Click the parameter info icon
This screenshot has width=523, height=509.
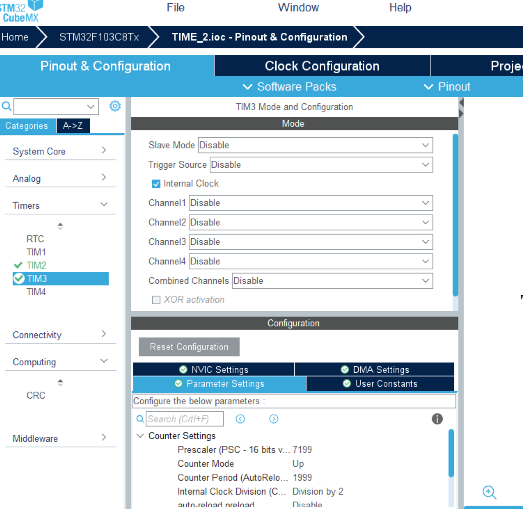(437, 419)
